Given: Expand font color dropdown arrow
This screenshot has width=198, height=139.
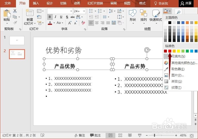Looking at the screenshot, I should [54, 23].
